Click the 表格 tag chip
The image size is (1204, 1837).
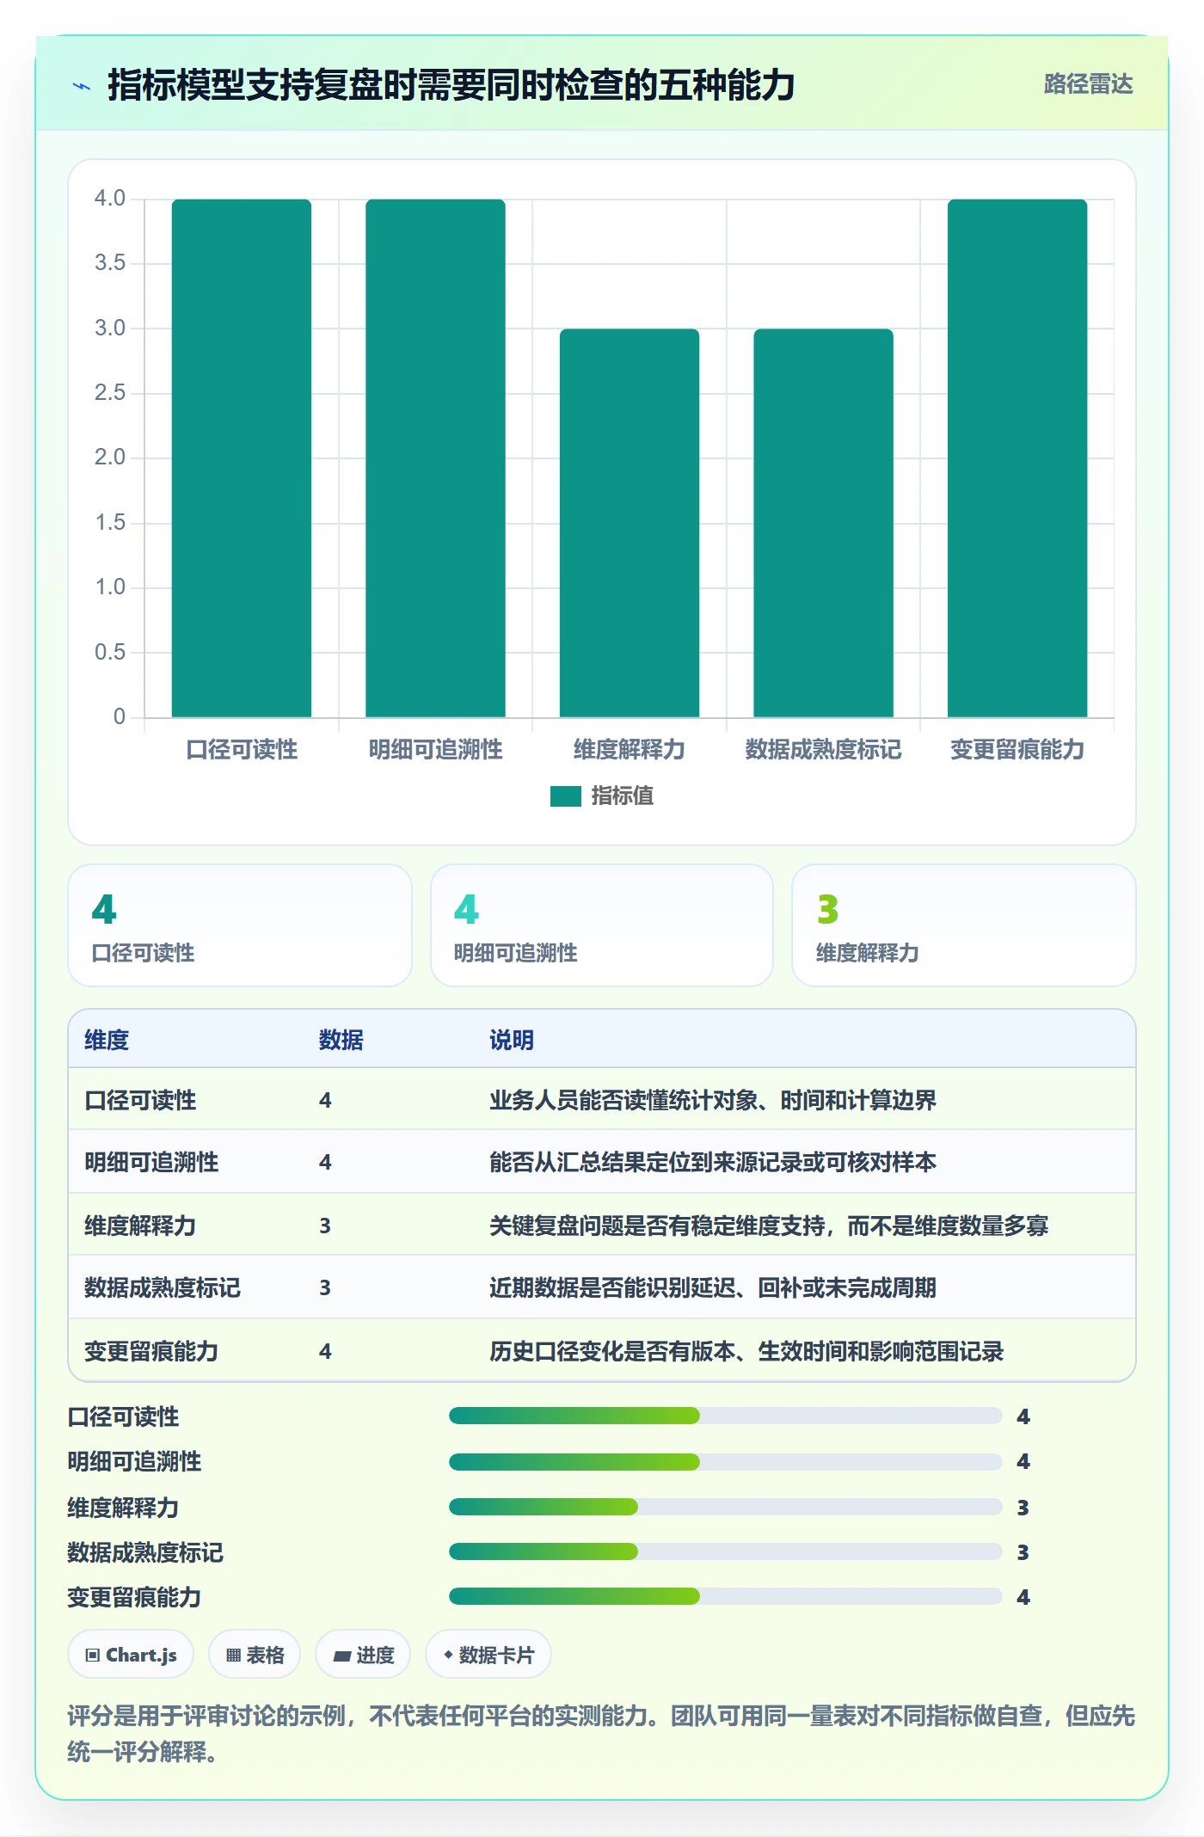(255, 1654)
